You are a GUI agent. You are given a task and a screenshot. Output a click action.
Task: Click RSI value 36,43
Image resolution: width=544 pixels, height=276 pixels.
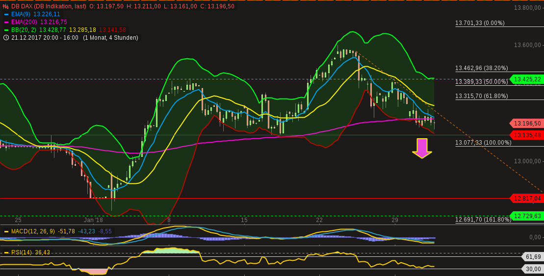pyautogui.click(x=42, y=252)
